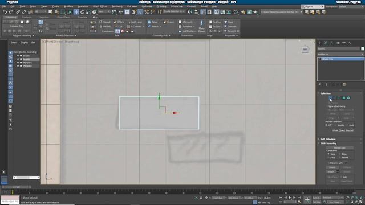Open the Edit menu
This screenshot has height=205, width=365.
pyautogui.click(x=13, y=6)
